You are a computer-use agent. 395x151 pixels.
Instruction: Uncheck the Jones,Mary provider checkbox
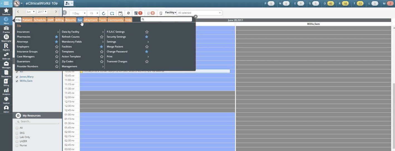[17, 77]
